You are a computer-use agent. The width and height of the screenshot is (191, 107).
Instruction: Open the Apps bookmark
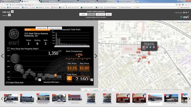(x=3, y=7)
